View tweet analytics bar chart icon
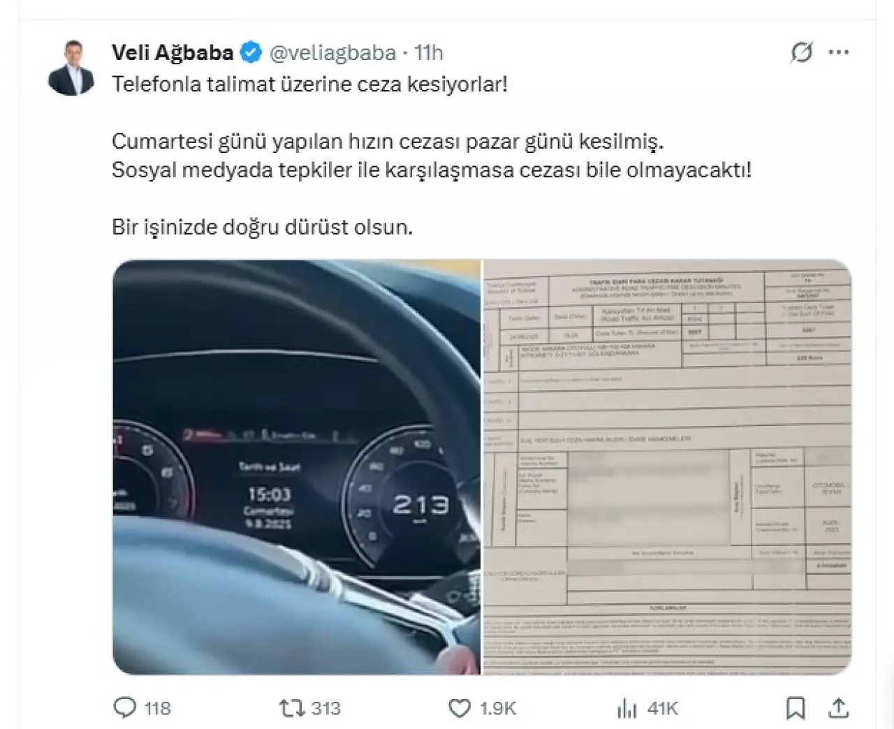894x729 pixels. tap(627, 708)
